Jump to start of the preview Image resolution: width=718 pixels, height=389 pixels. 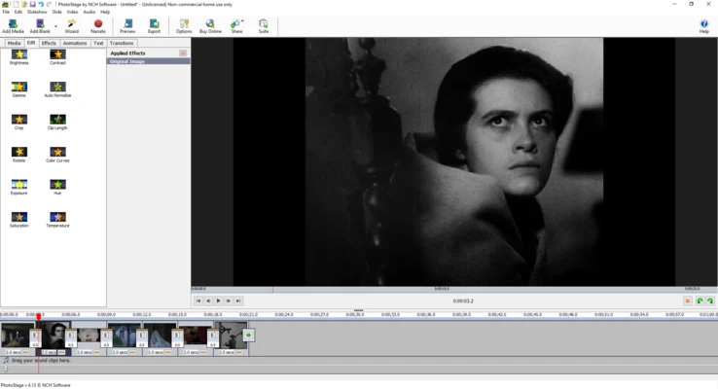click(198, 301)
